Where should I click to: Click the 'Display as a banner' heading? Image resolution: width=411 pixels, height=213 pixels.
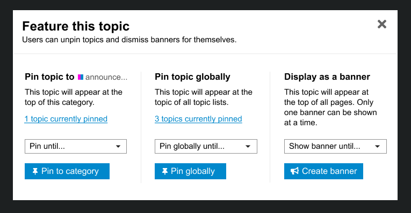tap(327, 77)
